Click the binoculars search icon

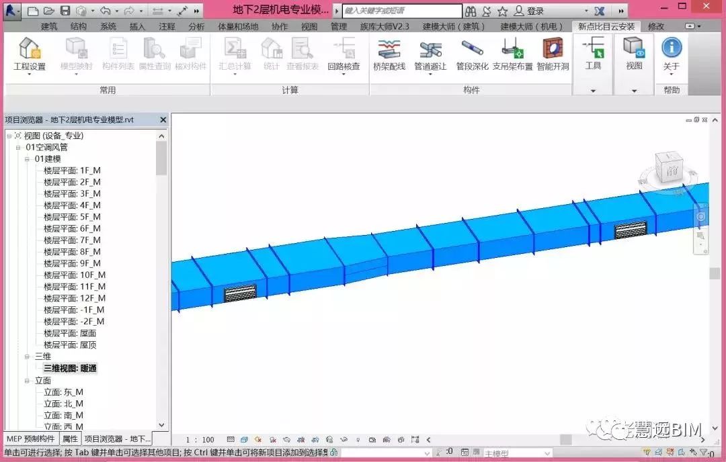pyautogui.click(x=471, y=11)
